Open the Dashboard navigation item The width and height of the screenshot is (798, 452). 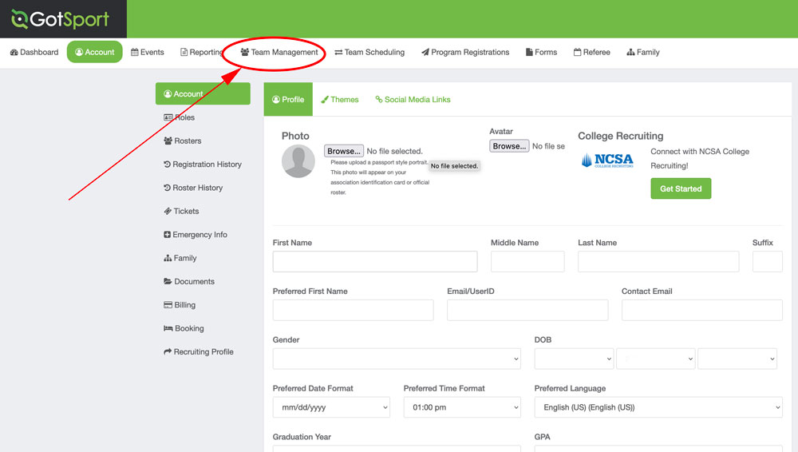34,53
